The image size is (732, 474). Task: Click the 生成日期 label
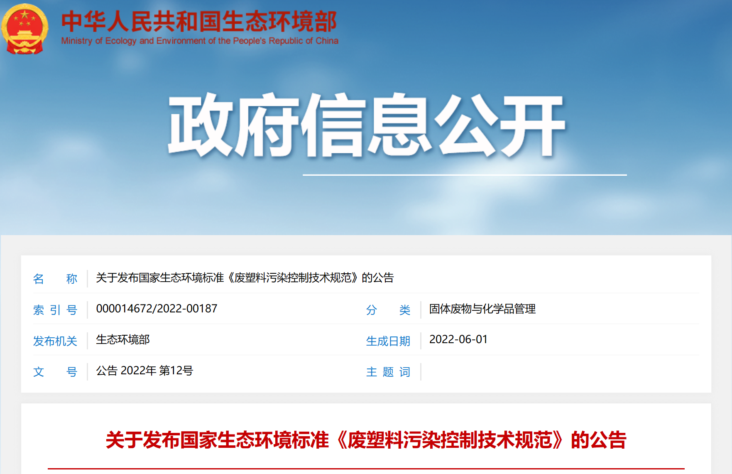(388, 341)
